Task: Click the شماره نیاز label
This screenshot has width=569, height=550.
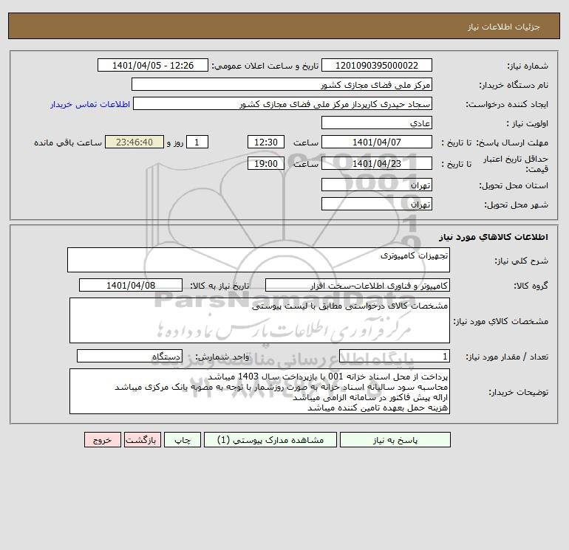Action: pos(528,66)
